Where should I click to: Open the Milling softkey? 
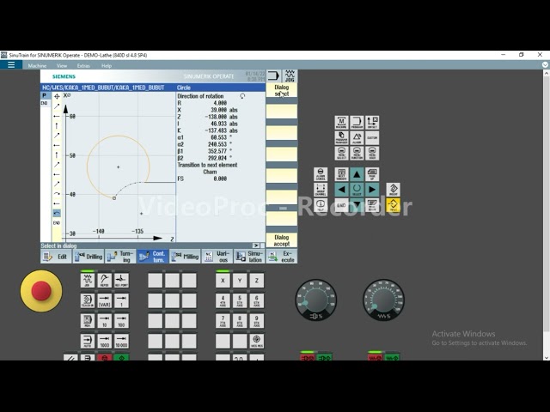click(186, 257)
